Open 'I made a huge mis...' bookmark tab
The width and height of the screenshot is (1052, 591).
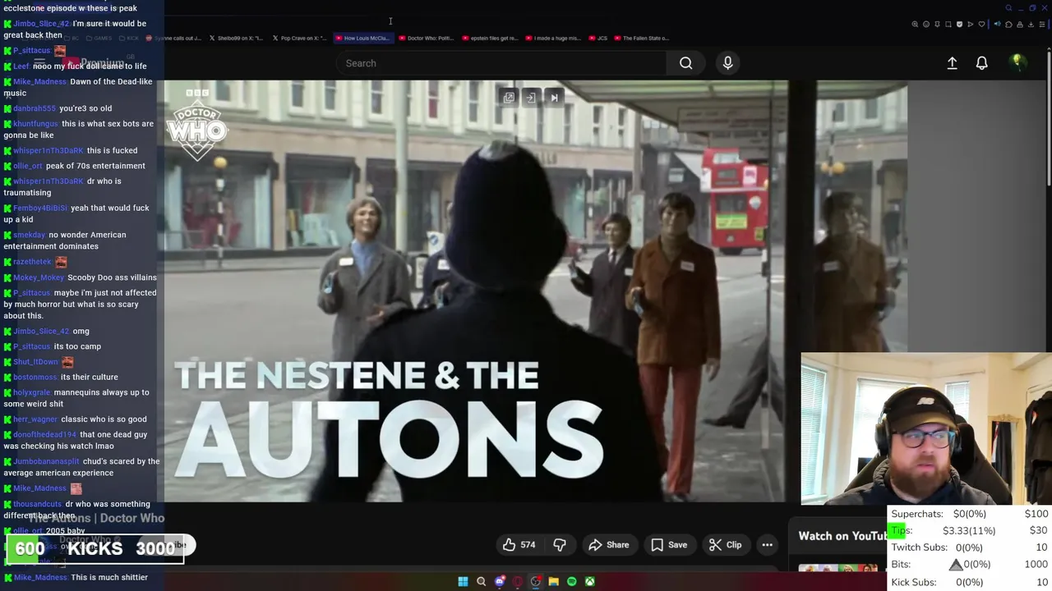click(x=552, y=38)
